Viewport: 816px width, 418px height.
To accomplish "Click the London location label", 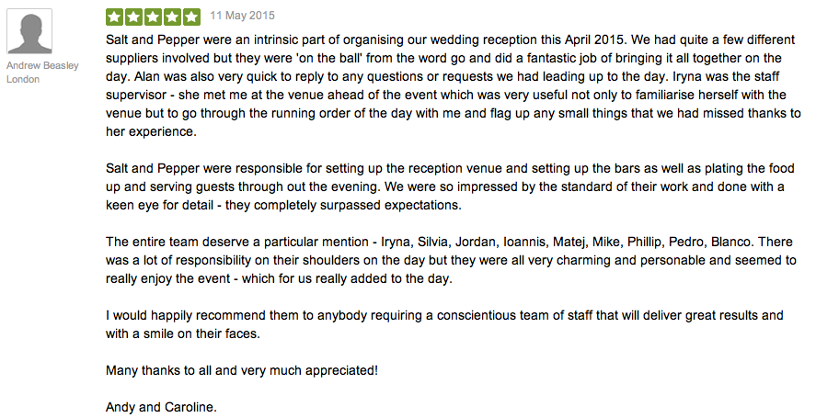I will click(x=23, y=79).
